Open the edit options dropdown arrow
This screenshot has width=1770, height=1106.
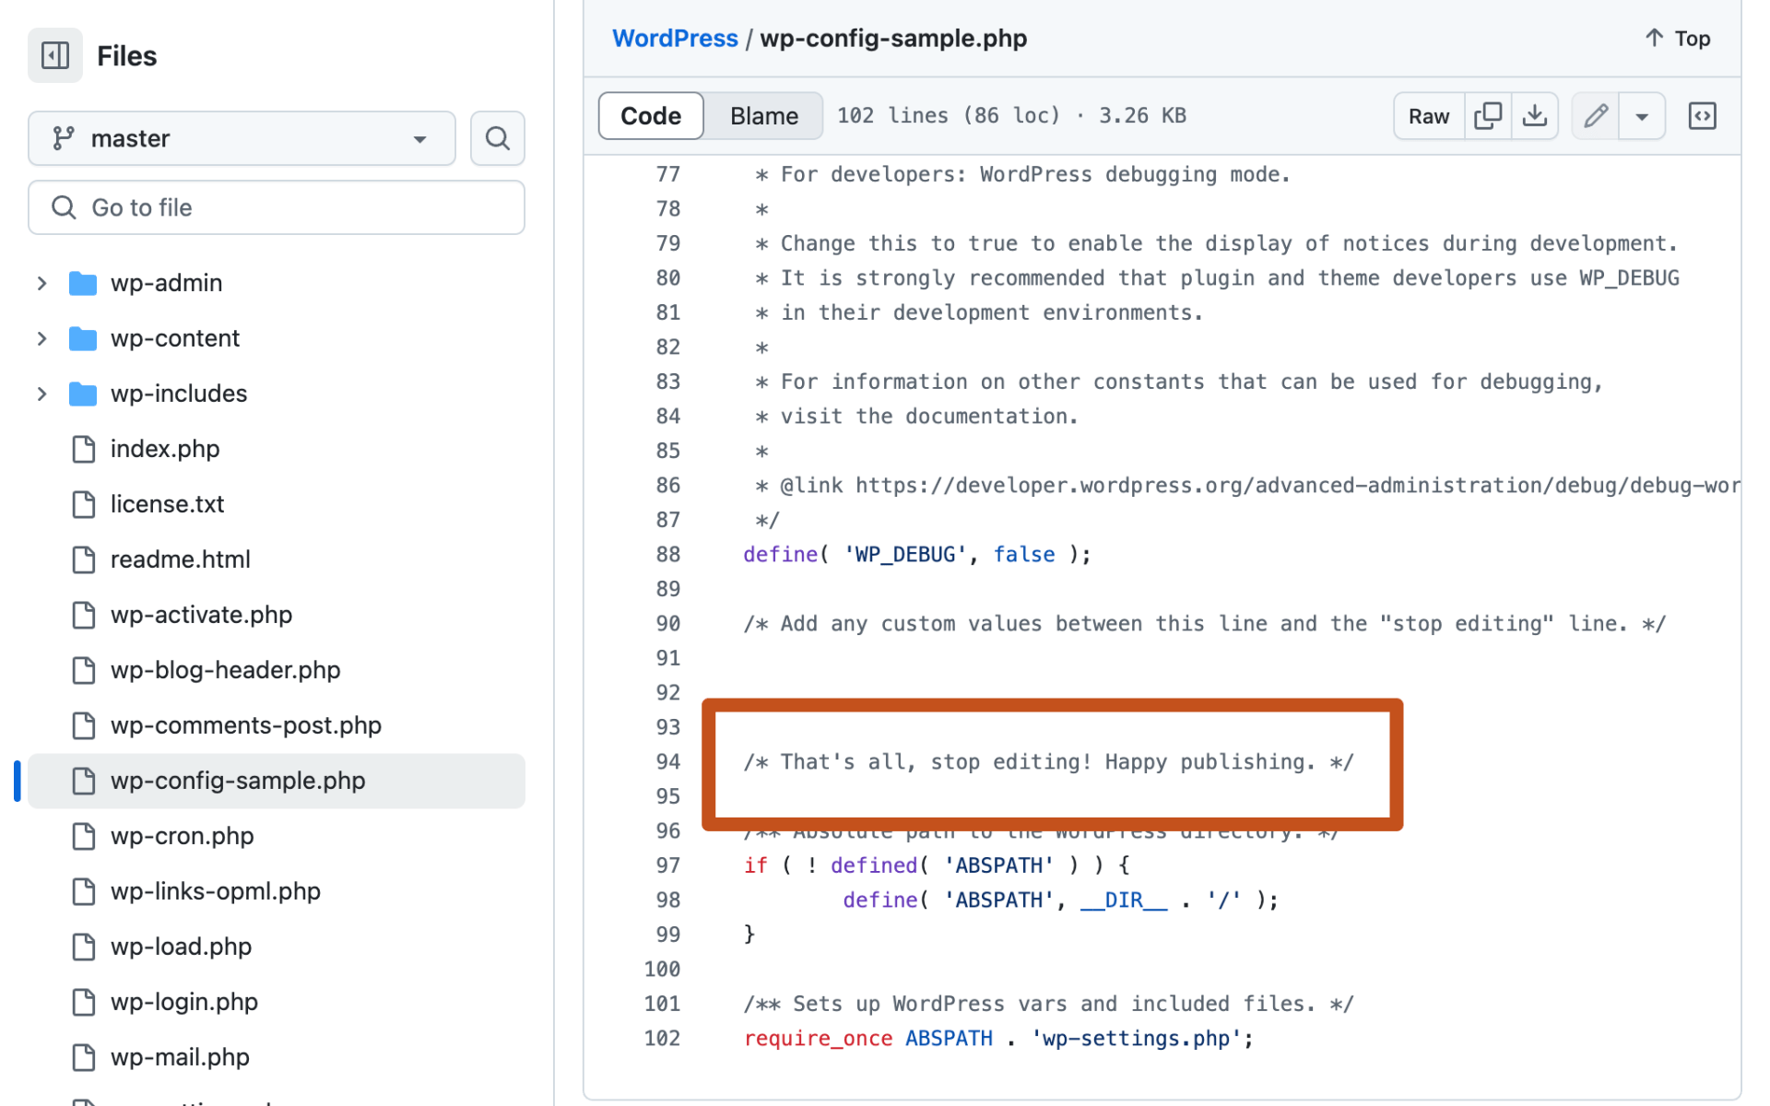point(1642,115)
